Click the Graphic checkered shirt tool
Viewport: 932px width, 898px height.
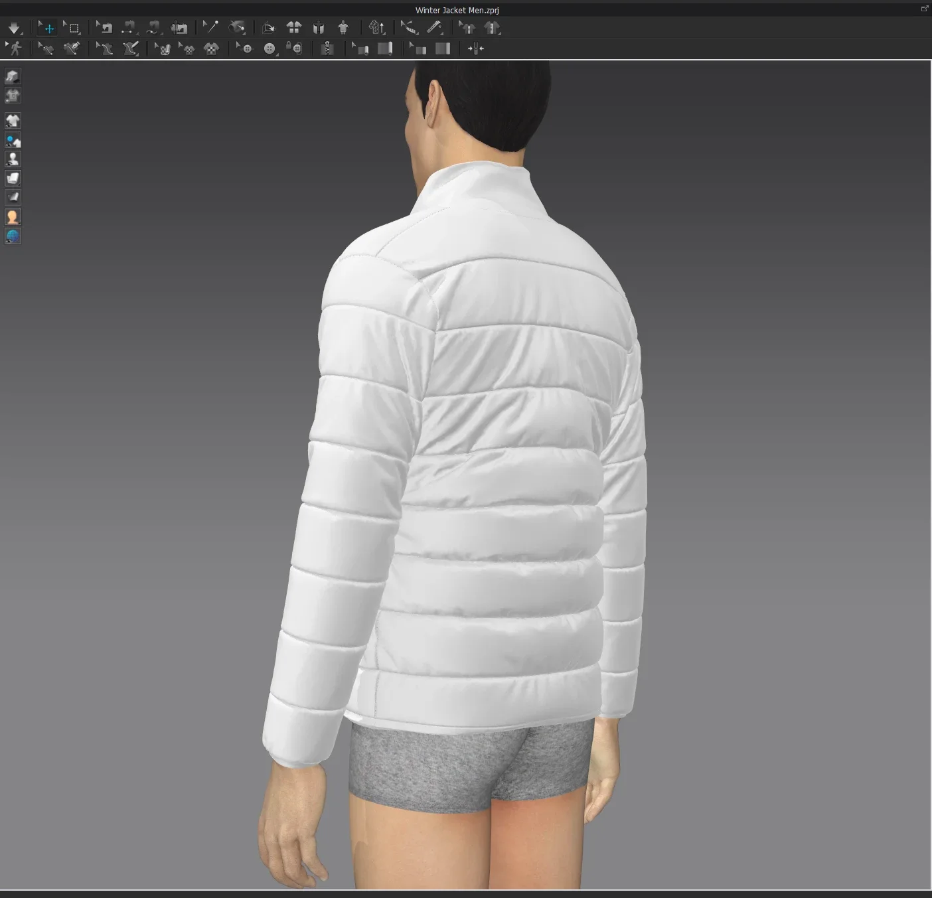211,48
